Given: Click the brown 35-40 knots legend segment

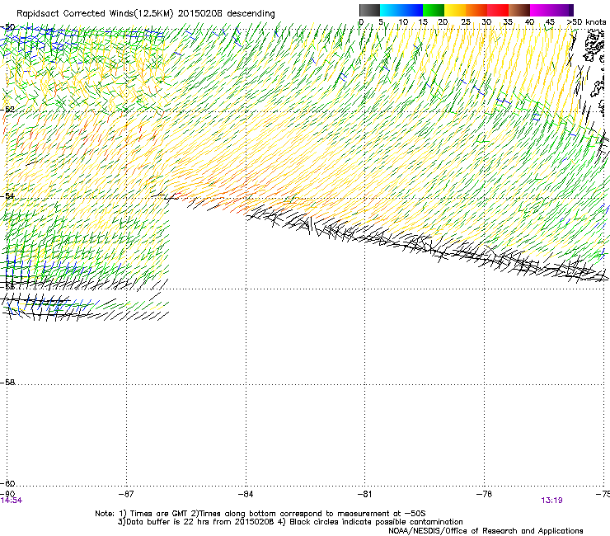Looking at the screenshot, I should [x=519, y=10].
